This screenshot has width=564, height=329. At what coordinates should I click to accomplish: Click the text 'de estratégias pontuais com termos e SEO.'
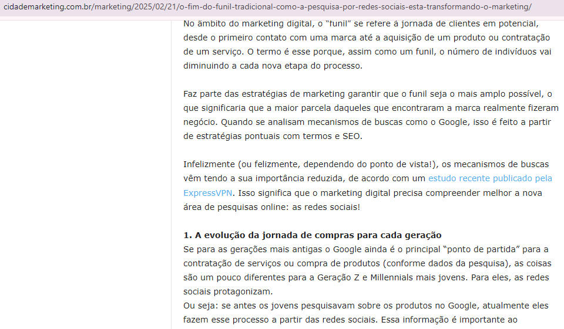click(x=273, y=136)
